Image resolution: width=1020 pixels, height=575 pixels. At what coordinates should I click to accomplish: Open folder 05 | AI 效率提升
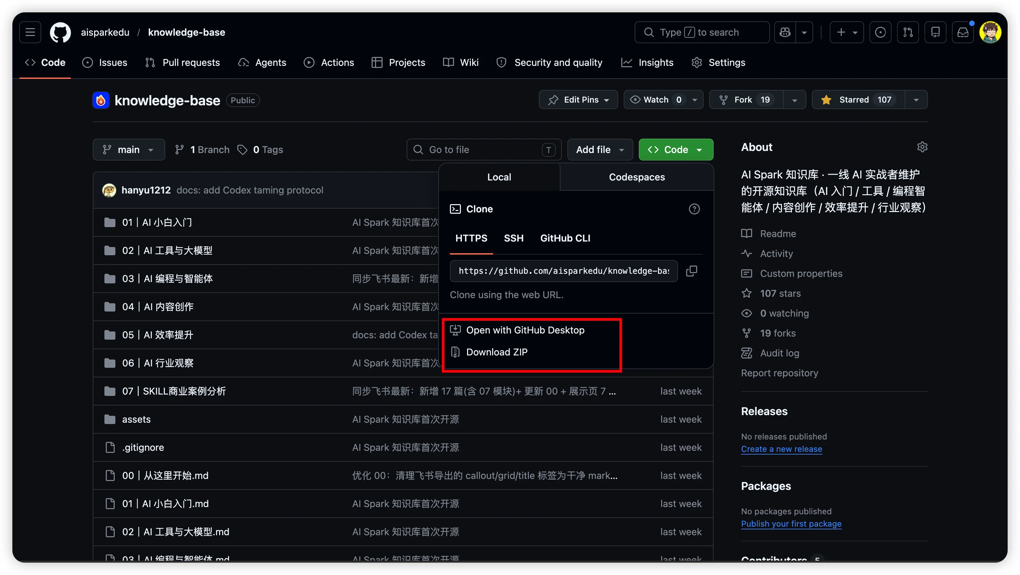click(157, 335)
